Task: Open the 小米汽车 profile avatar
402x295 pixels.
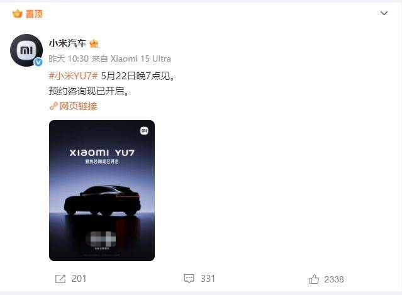Action: click(26, 50)
